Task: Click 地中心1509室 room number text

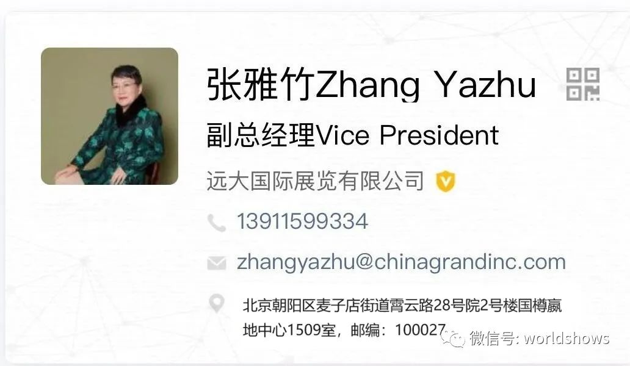Action: (289, 330)
